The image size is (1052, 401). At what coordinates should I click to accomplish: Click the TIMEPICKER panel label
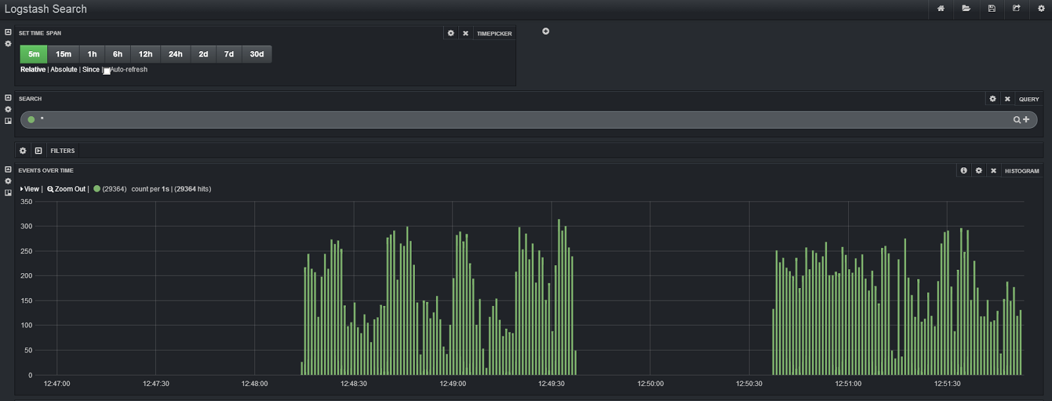point(494,33)
